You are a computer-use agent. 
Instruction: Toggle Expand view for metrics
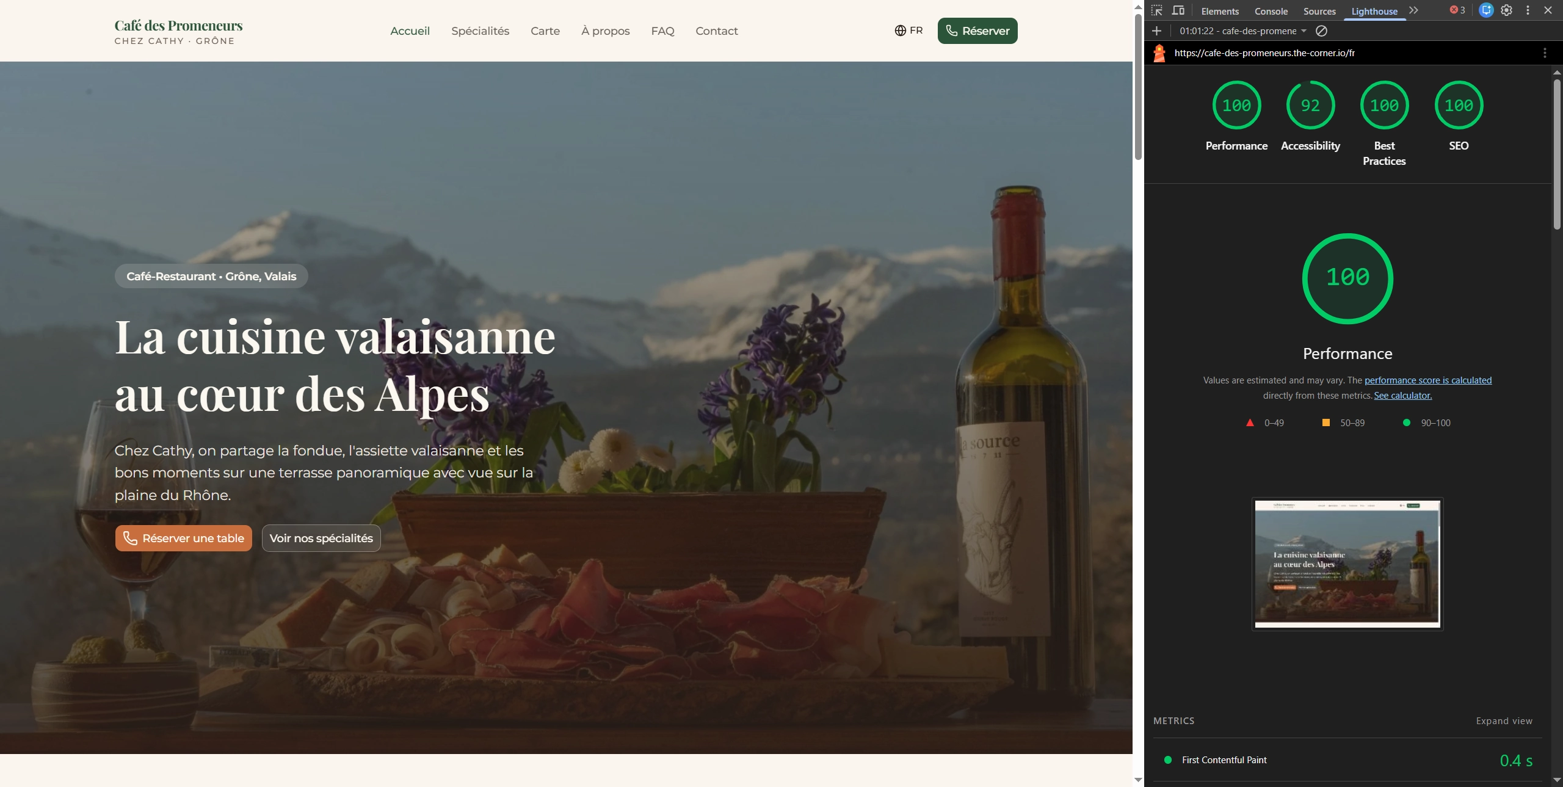click(1504, 721)
